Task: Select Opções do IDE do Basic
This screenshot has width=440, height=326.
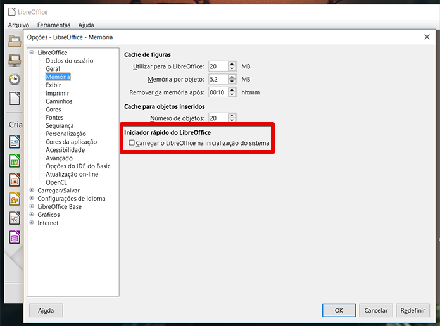Action: coord(78,166)
